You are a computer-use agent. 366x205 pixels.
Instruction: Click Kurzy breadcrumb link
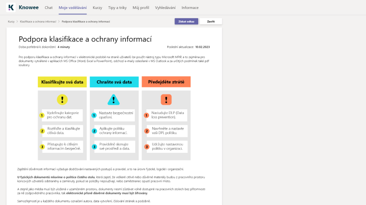pos(11,21)
